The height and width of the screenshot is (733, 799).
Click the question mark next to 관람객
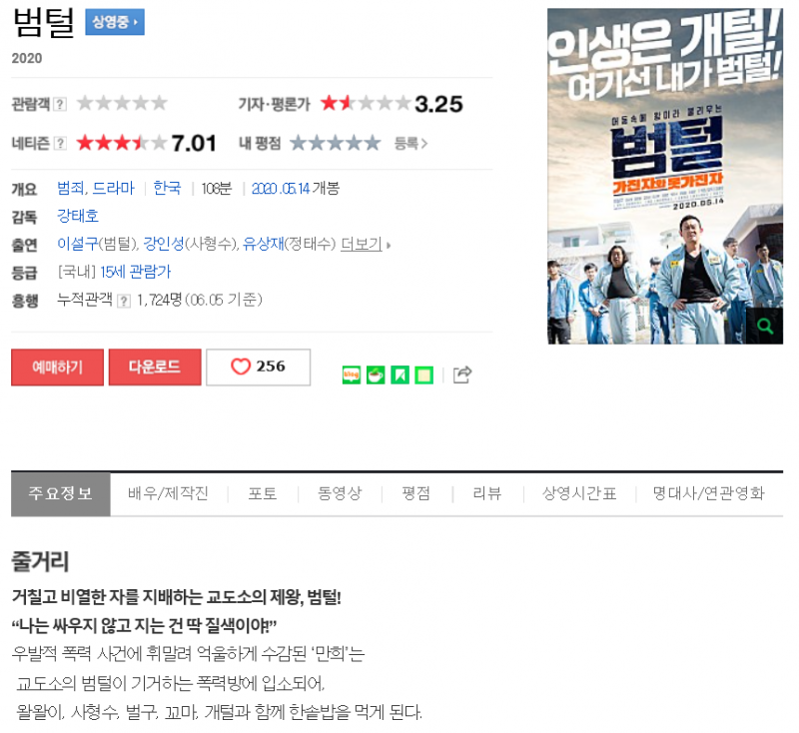60,104
